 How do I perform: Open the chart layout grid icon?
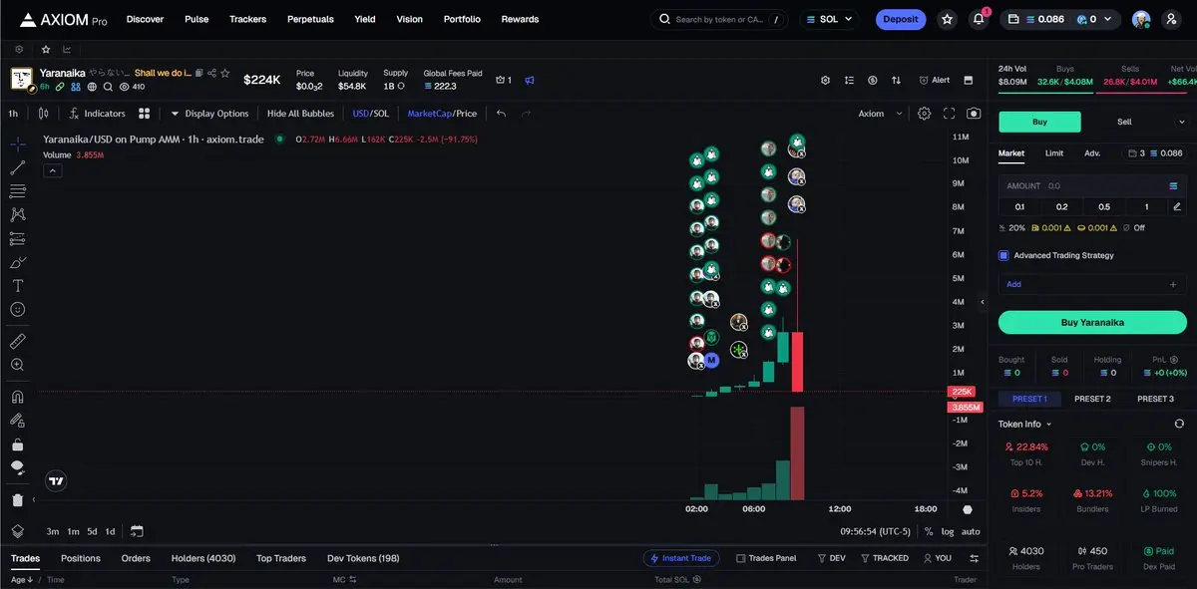click(145, 114)
